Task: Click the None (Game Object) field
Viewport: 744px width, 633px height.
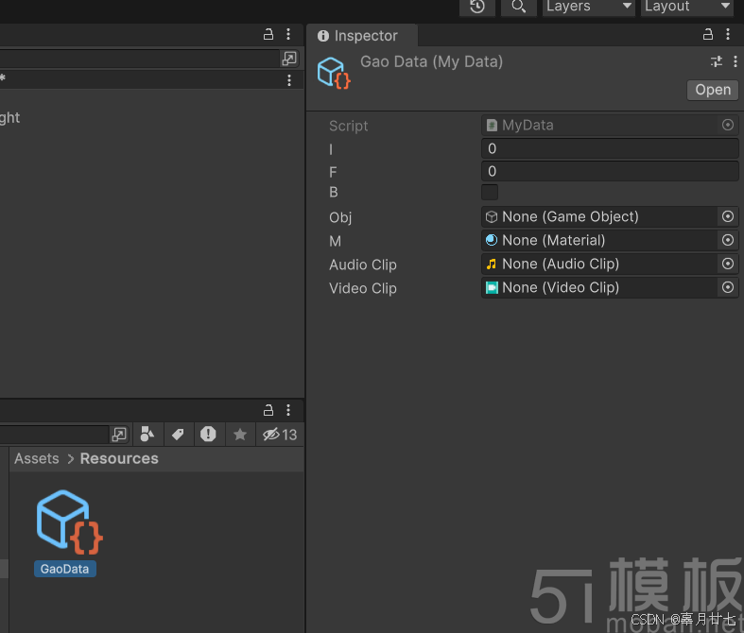Action: pos(599,216)
